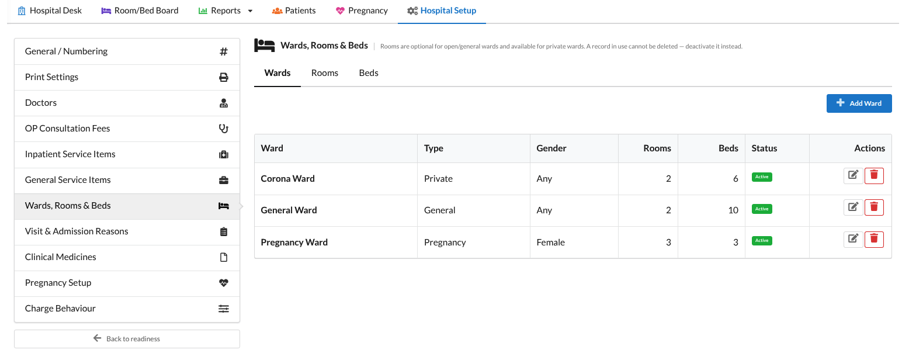This screenshot has width=909, height=360.
Task: Open Pregnancy Setup in sidebar
Action: 127,283
